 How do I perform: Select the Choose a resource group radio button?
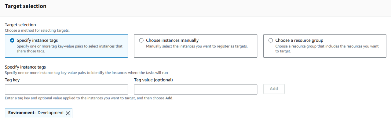pos(270,40)
